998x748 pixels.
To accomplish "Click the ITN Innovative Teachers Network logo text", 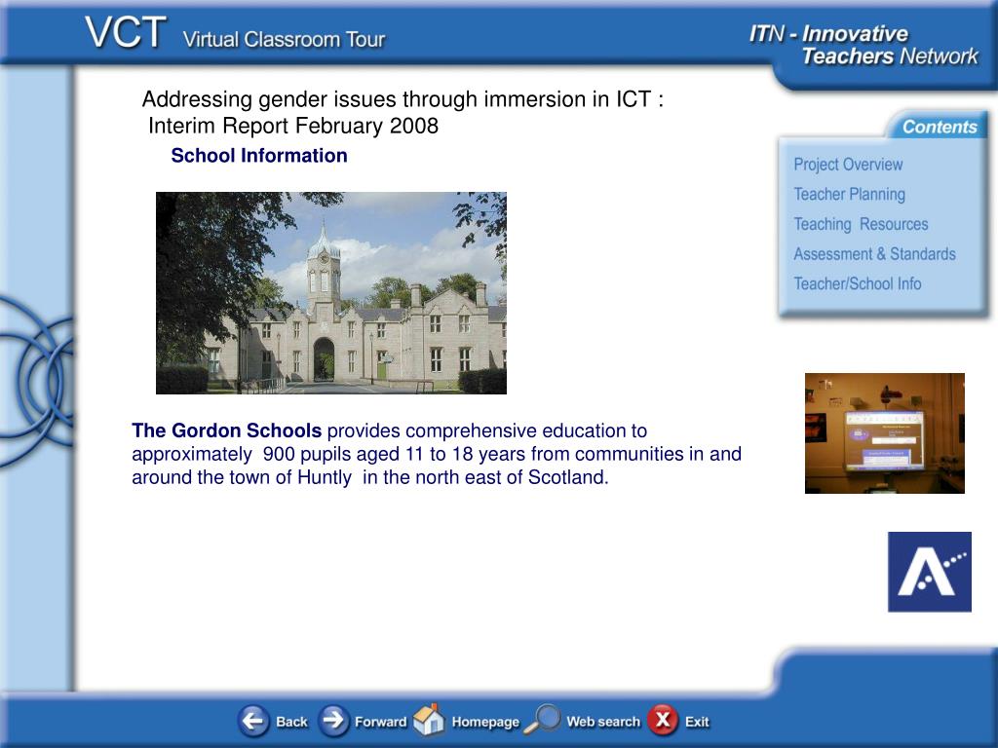I will pos(864,45).
